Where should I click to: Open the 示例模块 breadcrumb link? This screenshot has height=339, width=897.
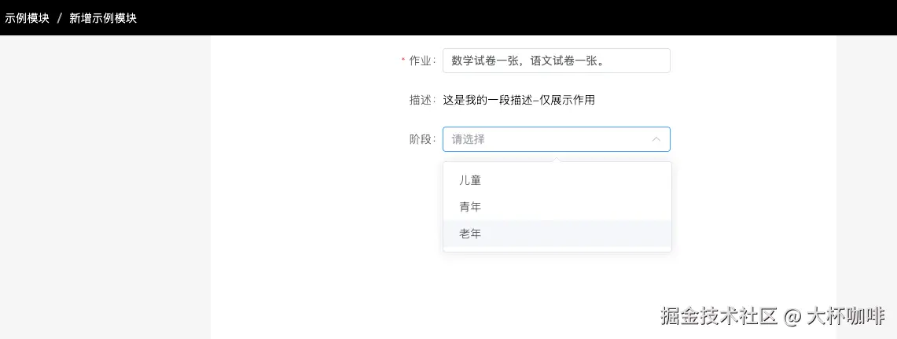(27, 18)
